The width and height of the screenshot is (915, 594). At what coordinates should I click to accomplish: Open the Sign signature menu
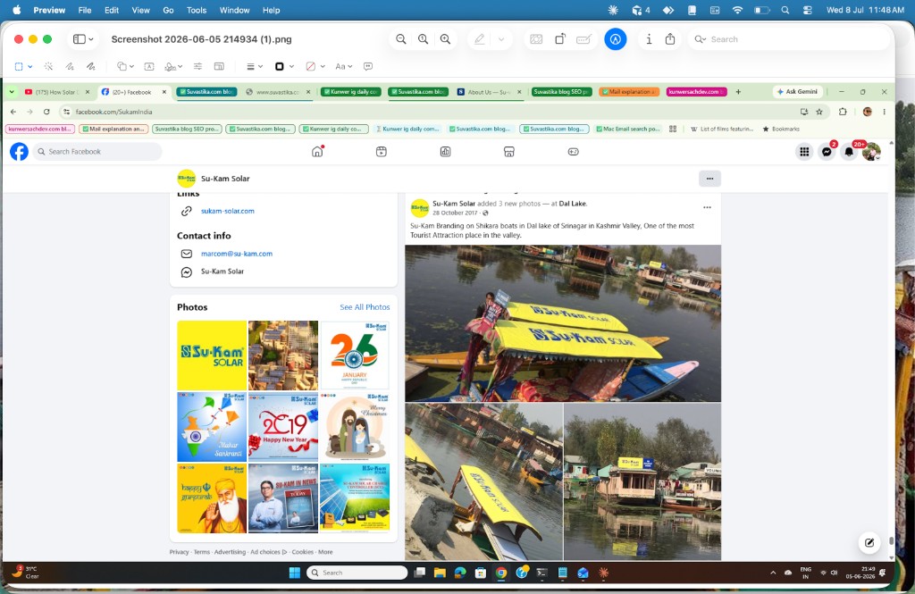(173, 66)
